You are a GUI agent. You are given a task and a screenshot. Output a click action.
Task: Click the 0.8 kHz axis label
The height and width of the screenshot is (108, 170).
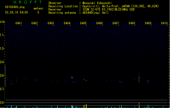pyautogui.click(x=2, y=76)
